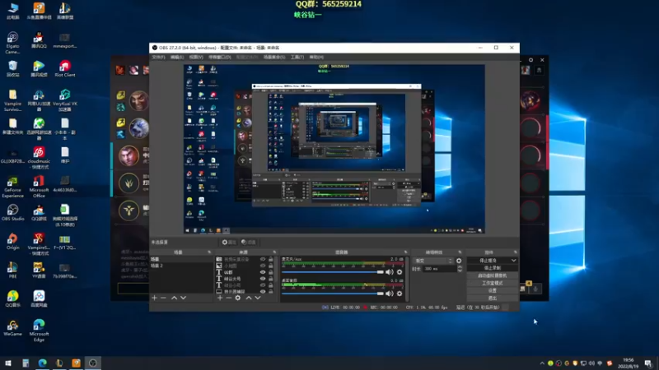Viewport: 659px width, 370px height.
Task: Toggle the eye icon for 峡谷大号 source
Action: click(x=263, y=279)
